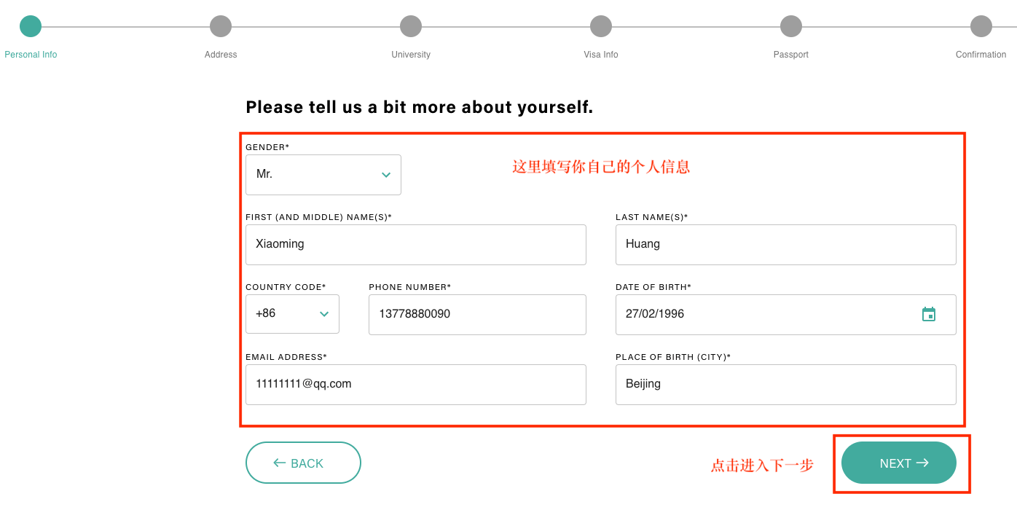
Task: Select the Email Address text field
Action: (x=415, y=385)
